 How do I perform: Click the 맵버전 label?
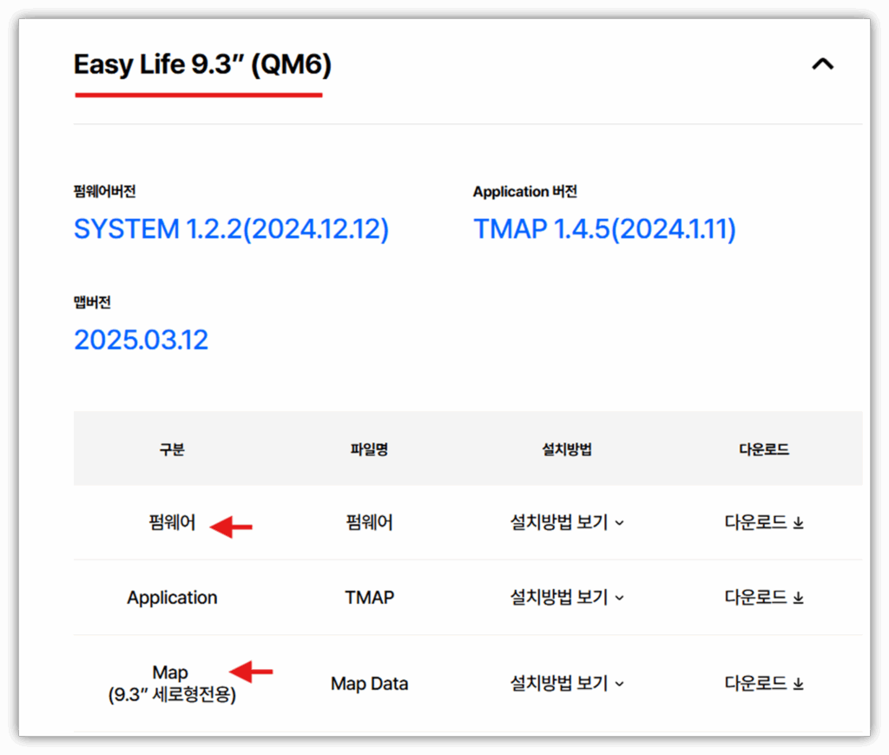(92, 301)
